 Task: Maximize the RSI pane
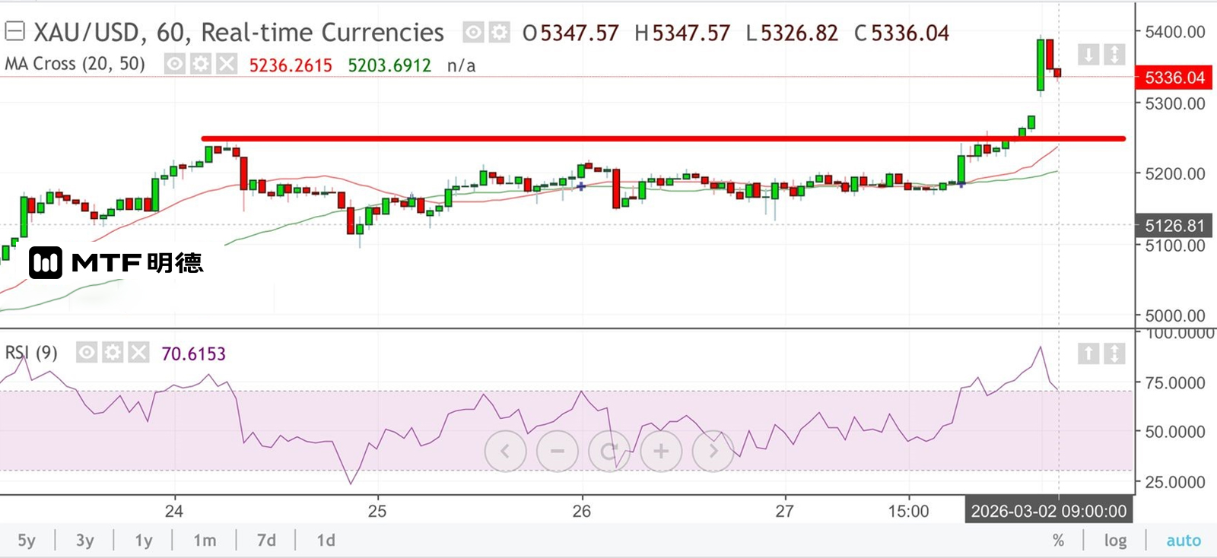[x=1114, y=354]
